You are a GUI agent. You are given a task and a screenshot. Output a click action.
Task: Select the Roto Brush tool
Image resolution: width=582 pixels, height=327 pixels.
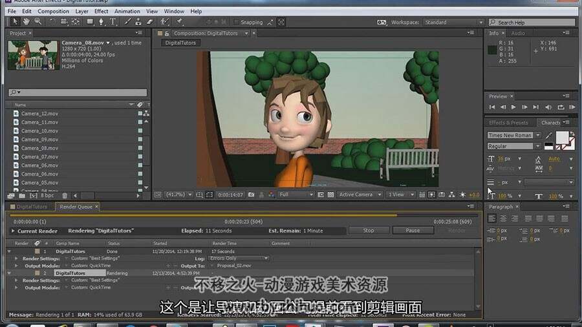pyautogui.click(x=164, y=22)
